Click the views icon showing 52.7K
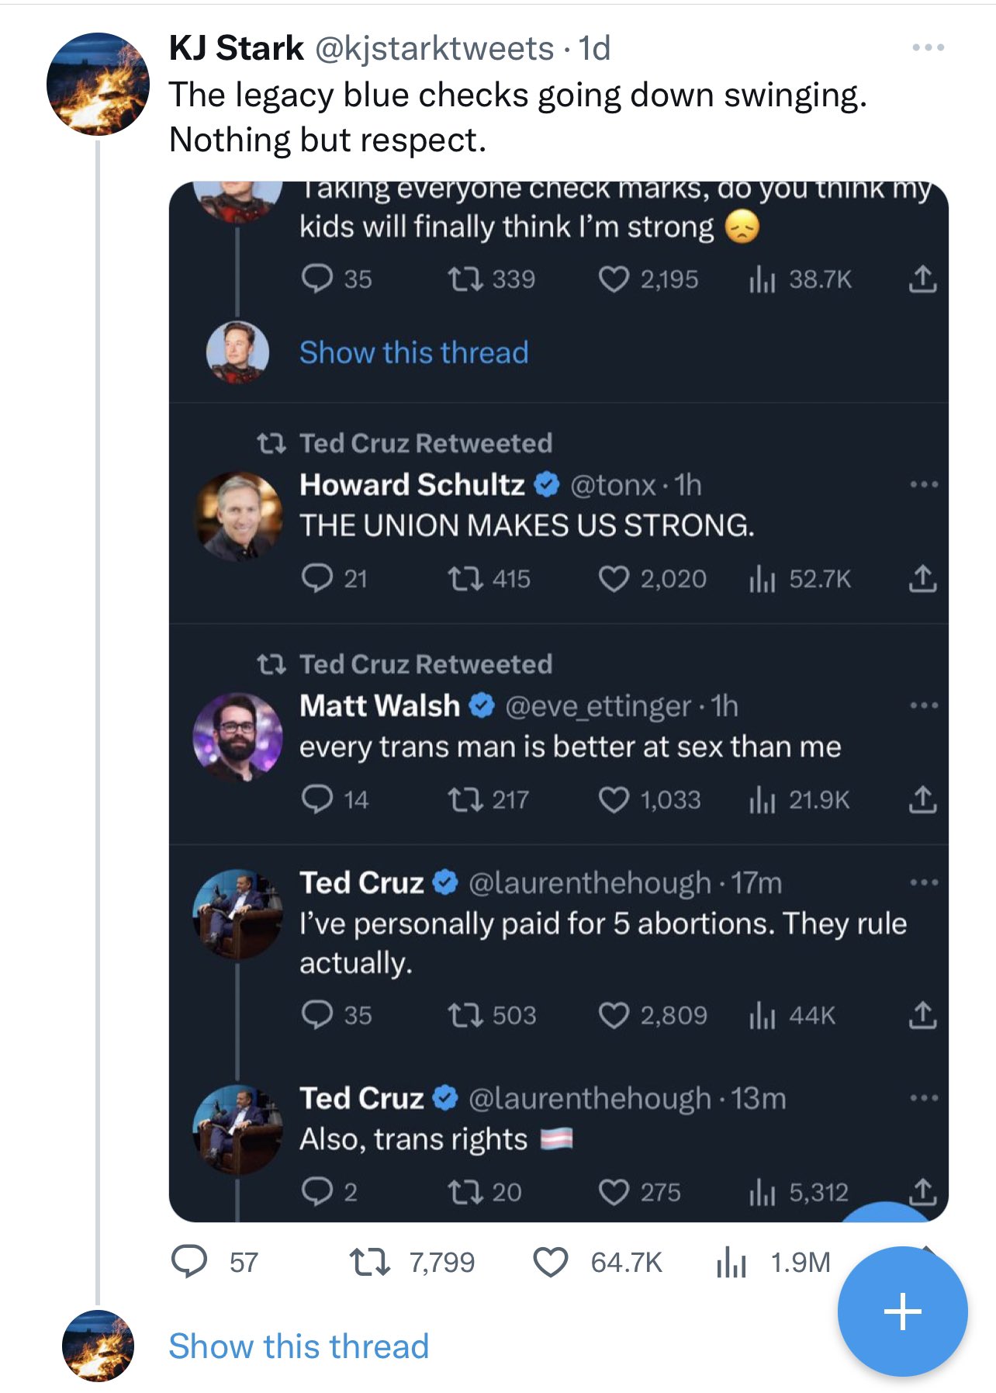Viewport: 996px width, 1393px height. coord(762,578)
